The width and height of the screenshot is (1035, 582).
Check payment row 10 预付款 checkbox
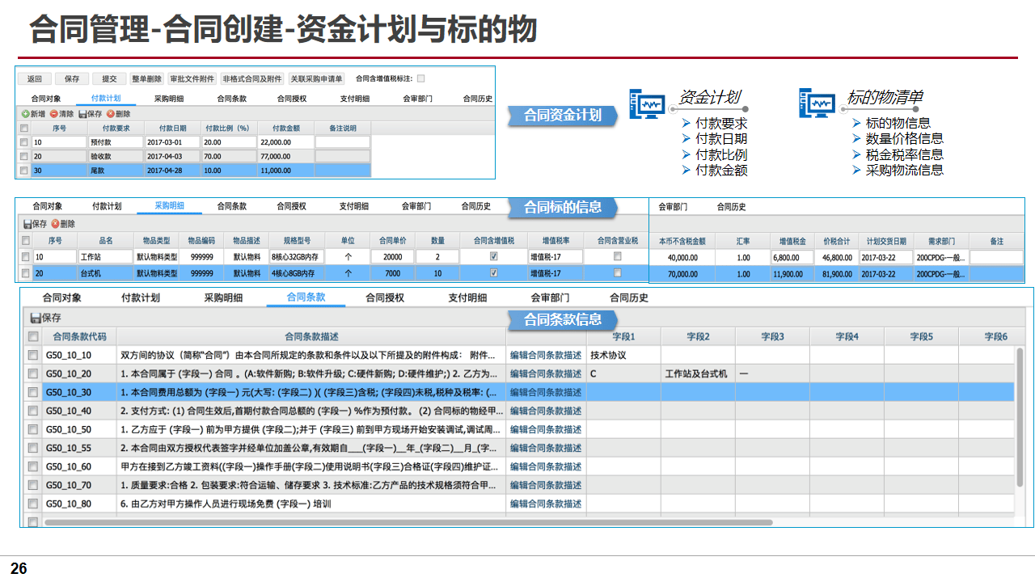(24, 141)
